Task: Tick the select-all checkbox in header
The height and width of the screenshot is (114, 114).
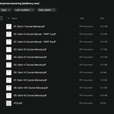Action: pos(1,18)
